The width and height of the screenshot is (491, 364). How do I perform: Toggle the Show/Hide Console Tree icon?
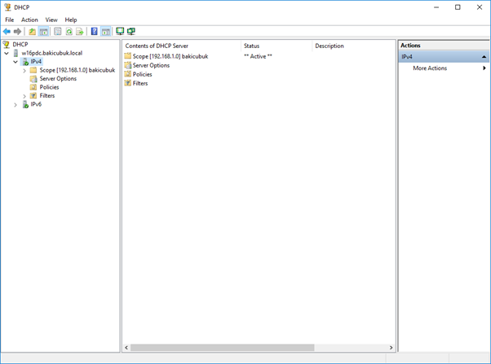pyautogui.click(x=43, y=31)
